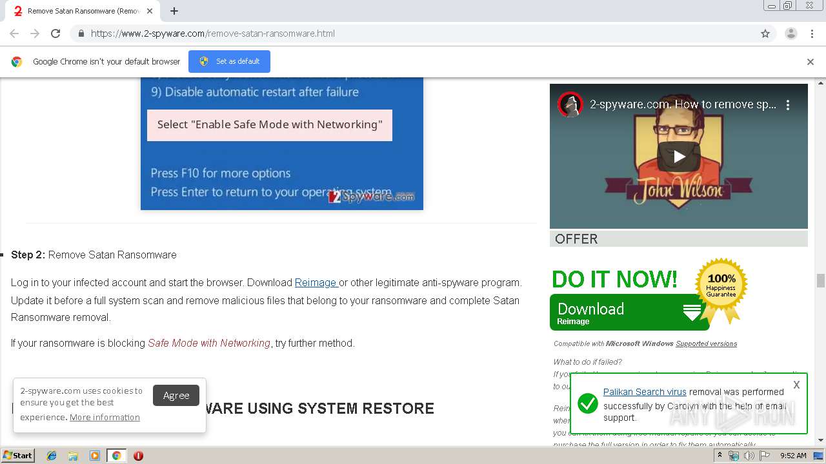The image size is (826, 464).
Task: Click the scrollbar up arrow
Action: click(x=821, y=83)
